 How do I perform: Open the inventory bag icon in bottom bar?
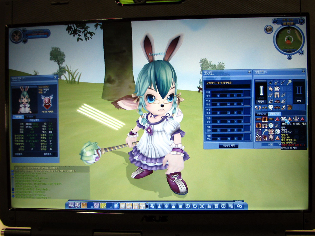173,206
